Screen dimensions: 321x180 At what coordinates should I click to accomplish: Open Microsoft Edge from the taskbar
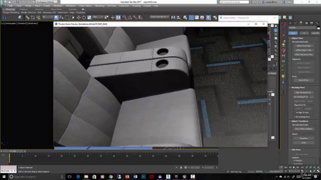(x=78, y=176)
